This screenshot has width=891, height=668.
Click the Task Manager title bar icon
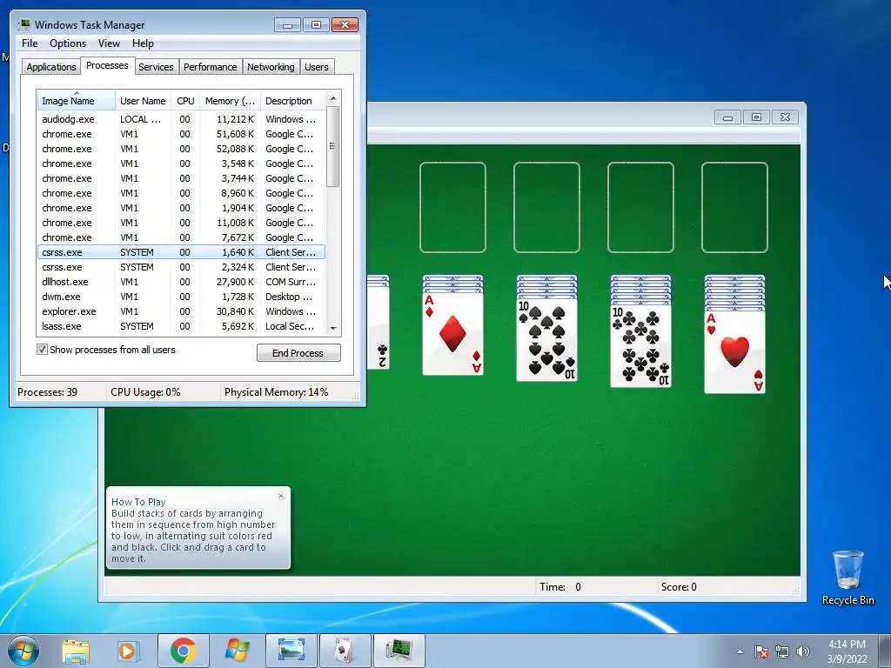pyautogui.click(x=23, y=25)
